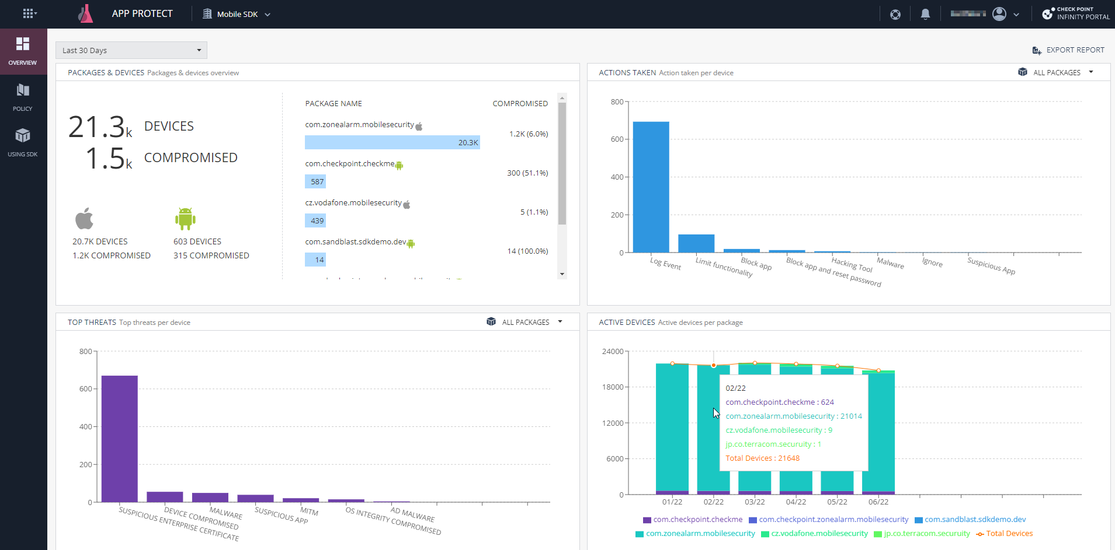Click the Export Report file icon
This screenshot has height=550, width=1115.
pos(1037,51)
